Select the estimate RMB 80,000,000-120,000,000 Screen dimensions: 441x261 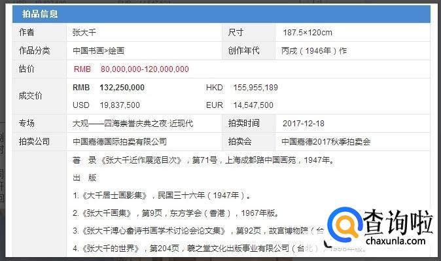(x=132, y=69)
